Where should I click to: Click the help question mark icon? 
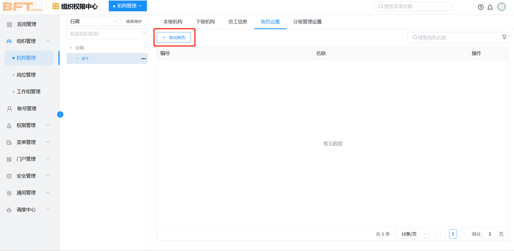click(480, 7)
